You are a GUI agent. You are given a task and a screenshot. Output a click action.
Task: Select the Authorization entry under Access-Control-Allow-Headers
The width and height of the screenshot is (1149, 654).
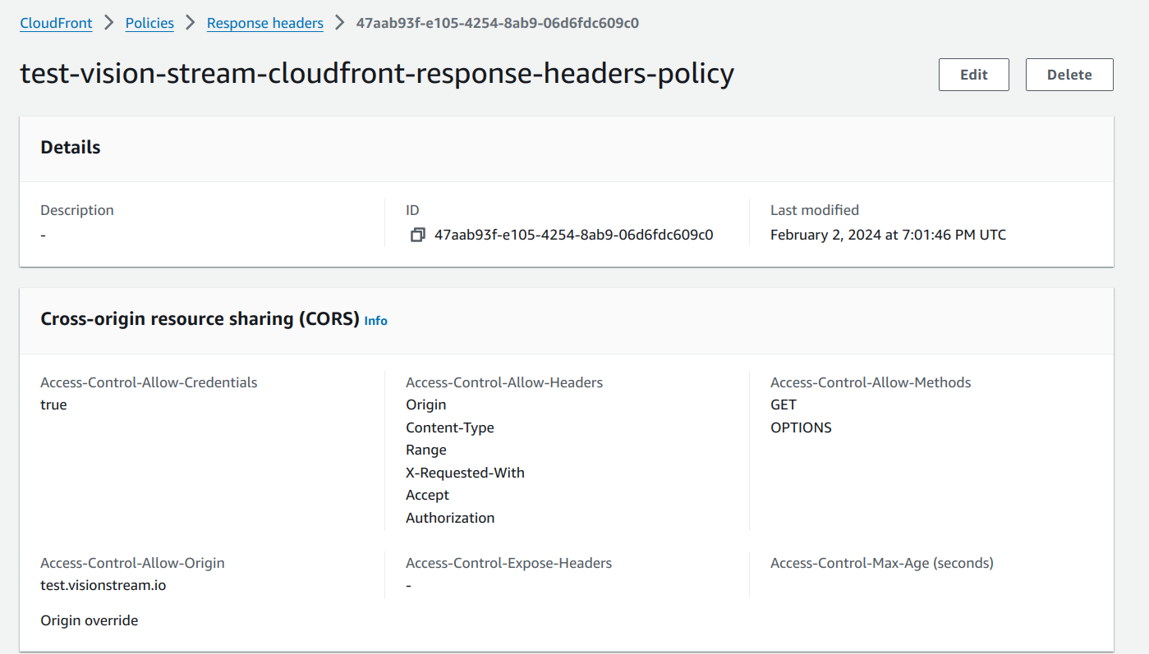click(449, 517)
